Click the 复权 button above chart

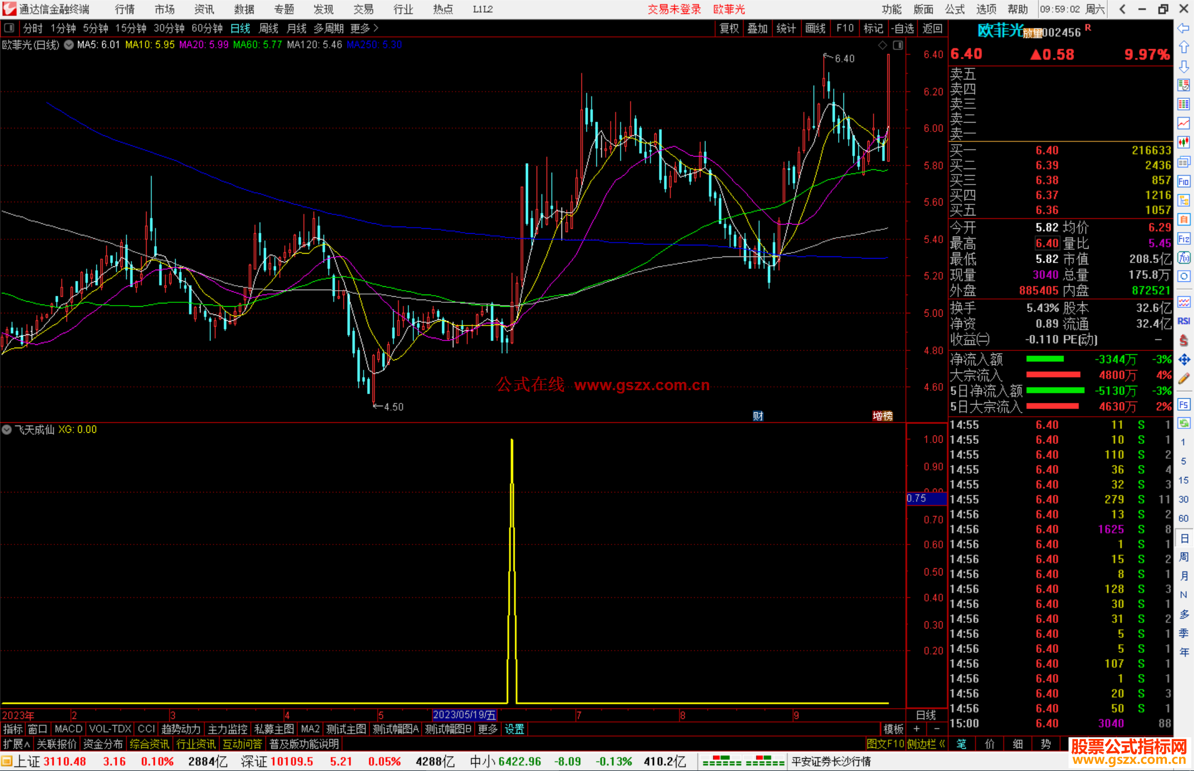click(x=729, y=28)
